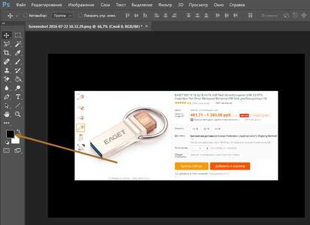The image size is (310, 225).
Task: Distribute left edges in options bar
Action: [x=218, y=15]
